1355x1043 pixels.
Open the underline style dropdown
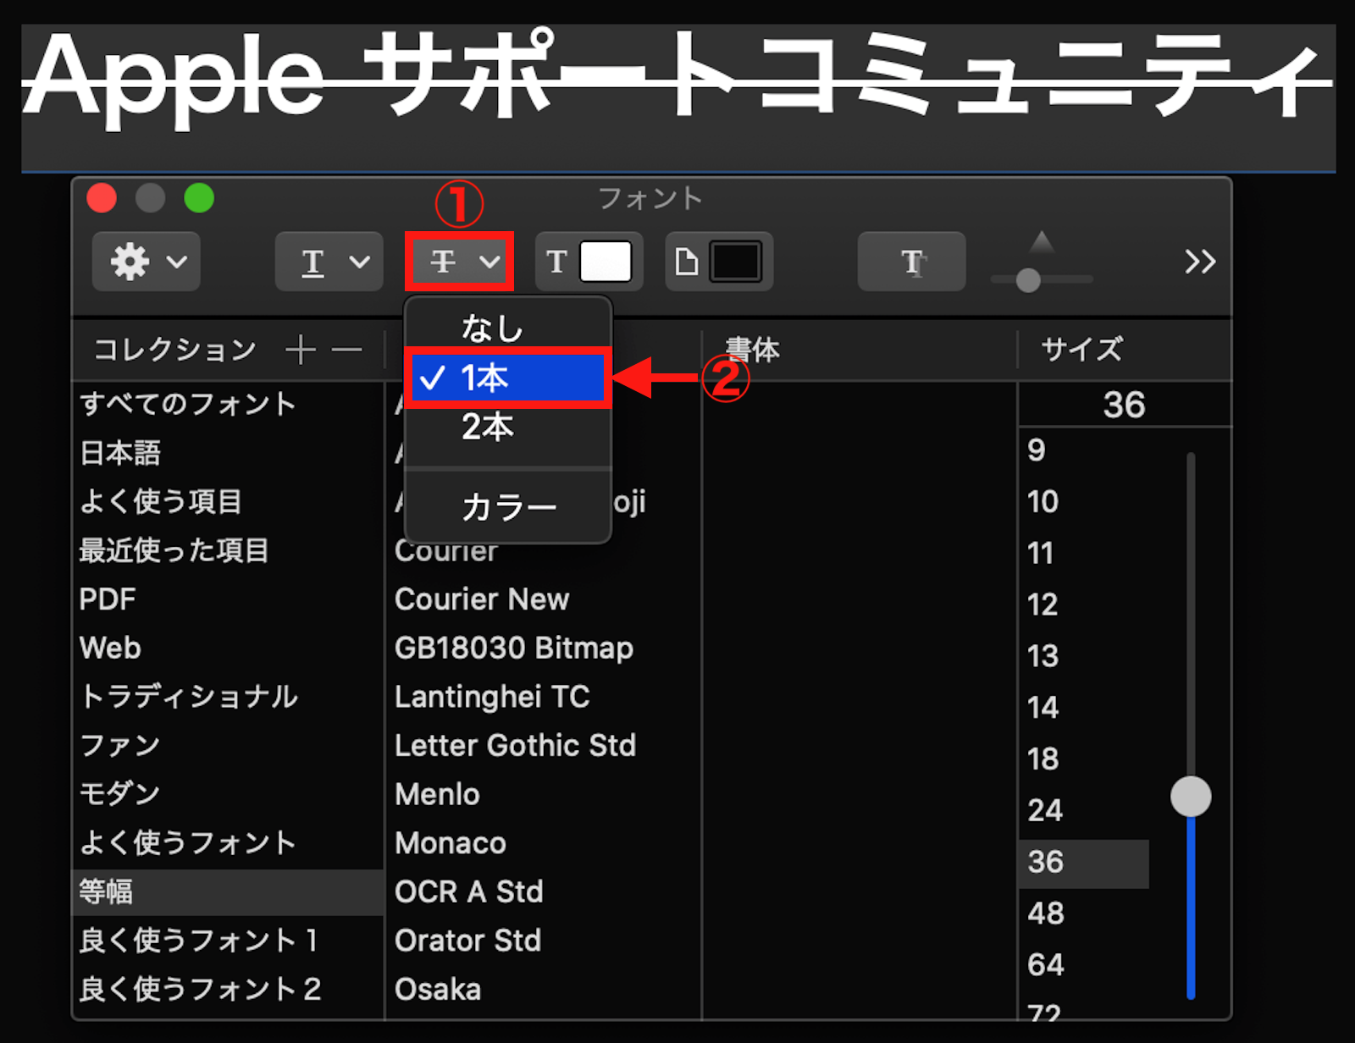(x=329, y=262)
